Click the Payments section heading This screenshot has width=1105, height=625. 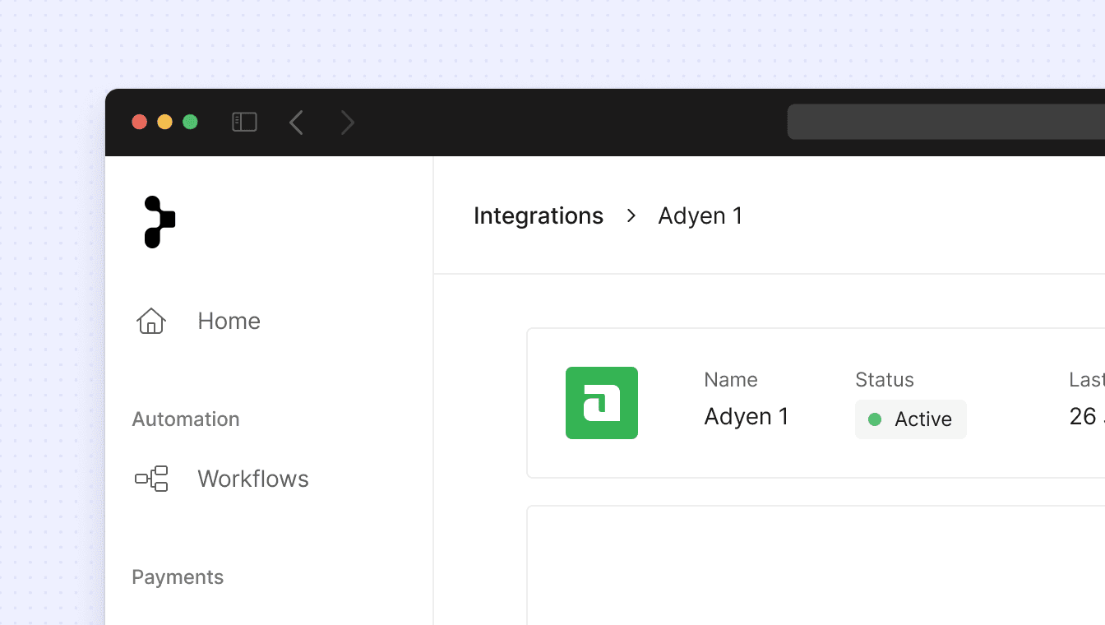click(178, 577)
